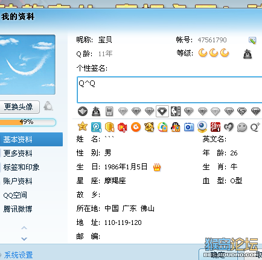
Task: Click the gray mobile phone service icon
Action: coord(109,111)
